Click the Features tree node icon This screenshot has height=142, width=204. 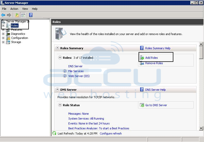coord(8,30)
